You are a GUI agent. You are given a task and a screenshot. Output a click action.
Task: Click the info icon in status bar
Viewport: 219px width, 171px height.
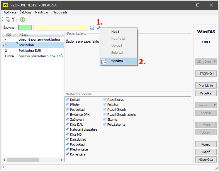pos(4,167)
